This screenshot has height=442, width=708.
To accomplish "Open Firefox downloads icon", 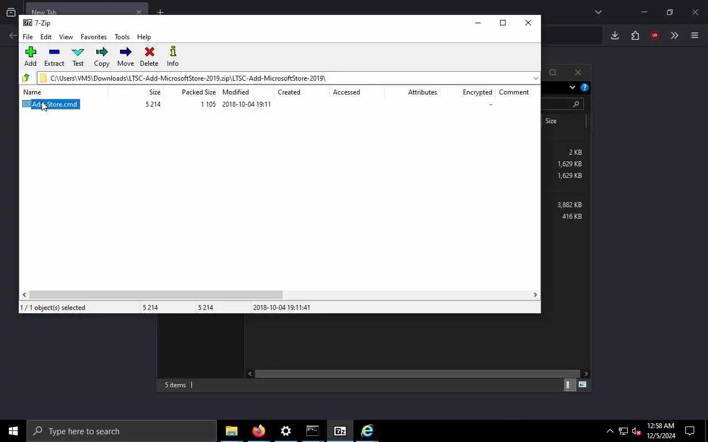I will click(x=615, y=35).
